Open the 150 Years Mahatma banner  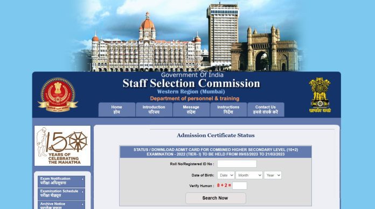click(63, 146)
